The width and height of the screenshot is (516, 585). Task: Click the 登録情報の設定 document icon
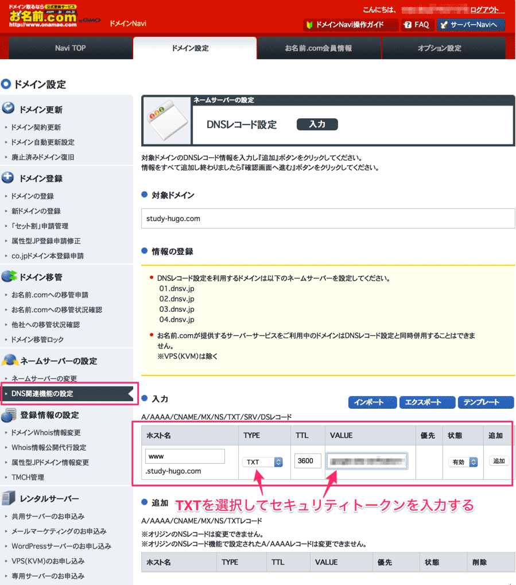click(x=9, y=415)
